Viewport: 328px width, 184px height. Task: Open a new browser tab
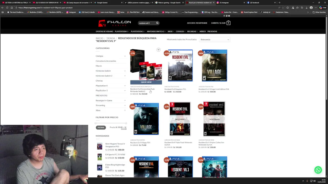[279, 3]
